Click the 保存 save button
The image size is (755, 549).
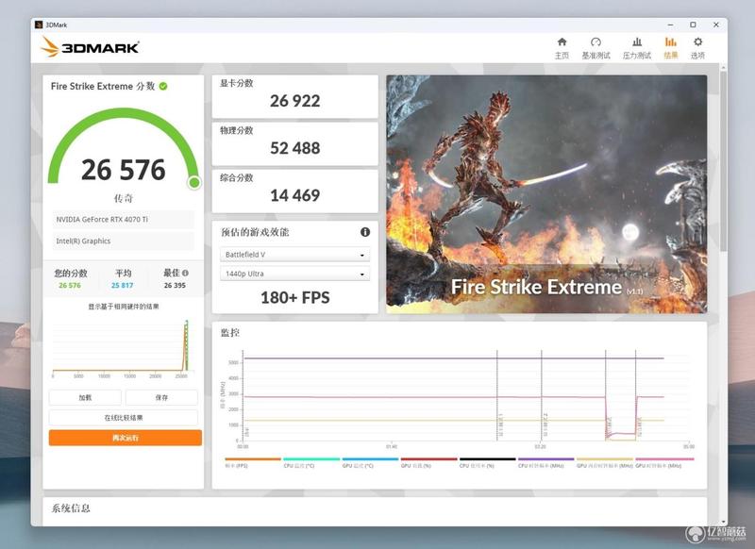coord(161,397)
